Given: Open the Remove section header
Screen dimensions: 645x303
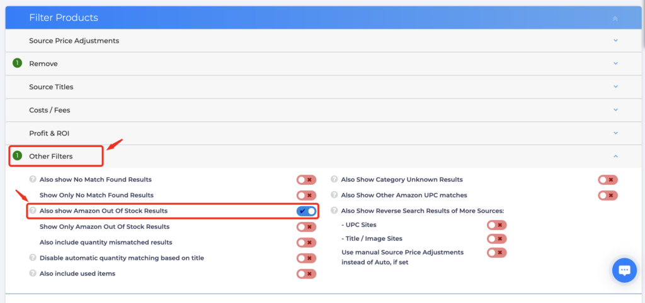Looking at the screenshot, I should tap(324, 63).
